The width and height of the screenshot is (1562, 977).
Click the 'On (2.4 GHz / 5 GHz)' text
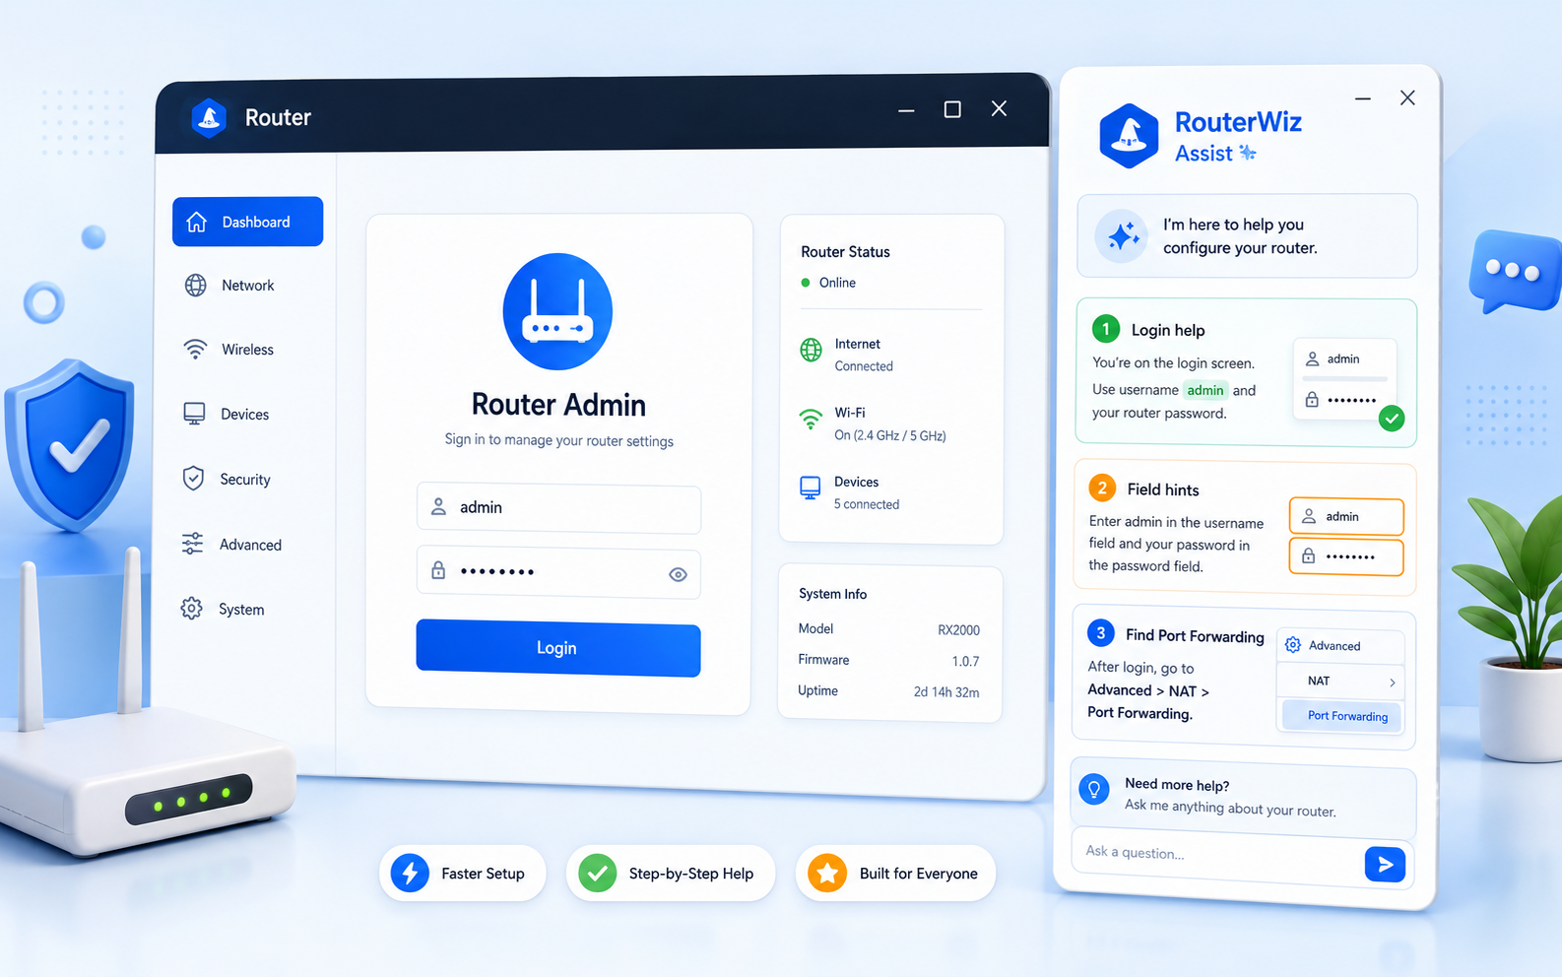coord(890,435)
